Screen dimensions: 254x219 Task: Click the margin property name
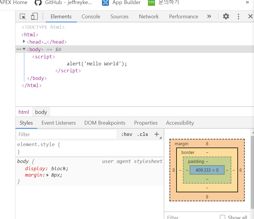34,175
